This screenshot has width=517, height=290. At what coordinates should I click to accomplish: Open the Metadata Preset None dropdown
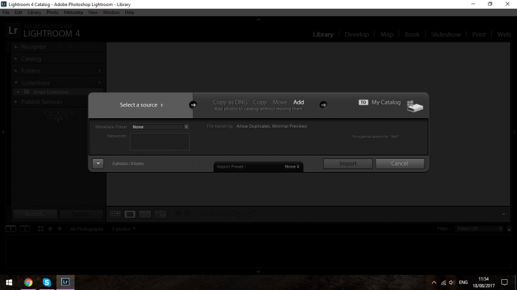(x=160, y=127)
